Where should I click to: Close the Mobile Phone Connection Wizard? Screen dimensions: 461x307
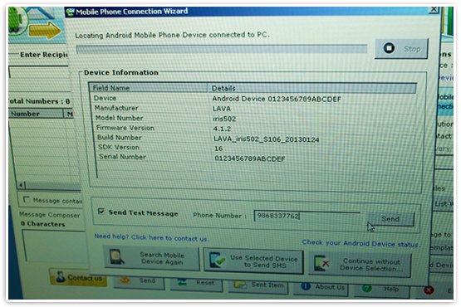coord(434,9)
